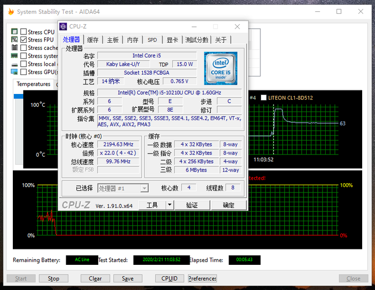Maximize the AIDA64 System Stability Test window

click(x=339, y=11)
